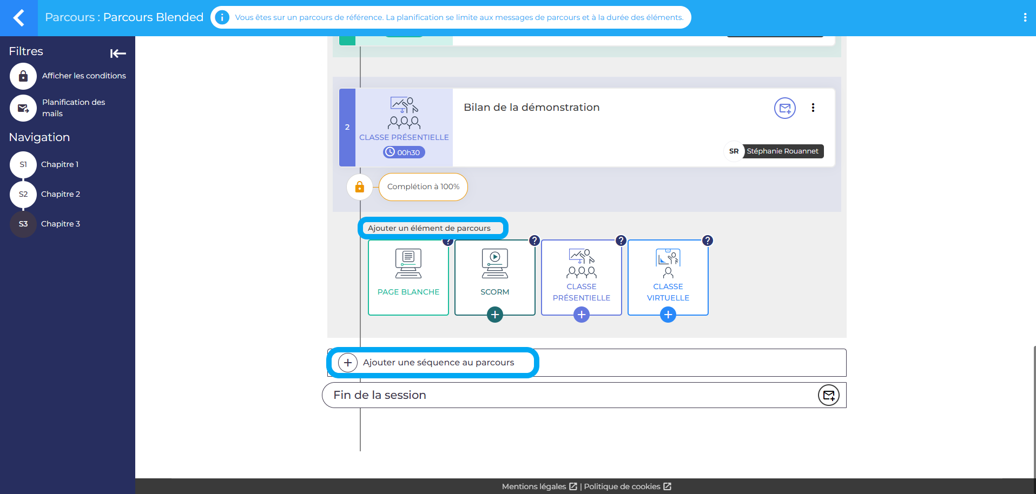Click mail icon on Fin de la session
Screen dimensions: 1036x494
828,396
